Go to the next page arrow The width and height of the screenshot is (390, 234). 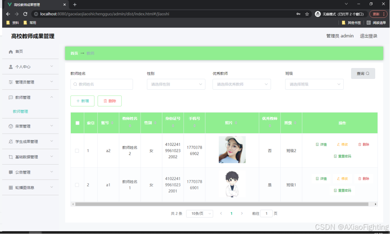(x=242, y=213)
